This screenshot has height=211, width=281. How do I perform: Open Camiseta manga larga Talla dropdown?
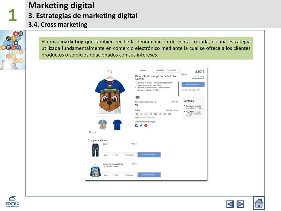[x=119, y=175]
